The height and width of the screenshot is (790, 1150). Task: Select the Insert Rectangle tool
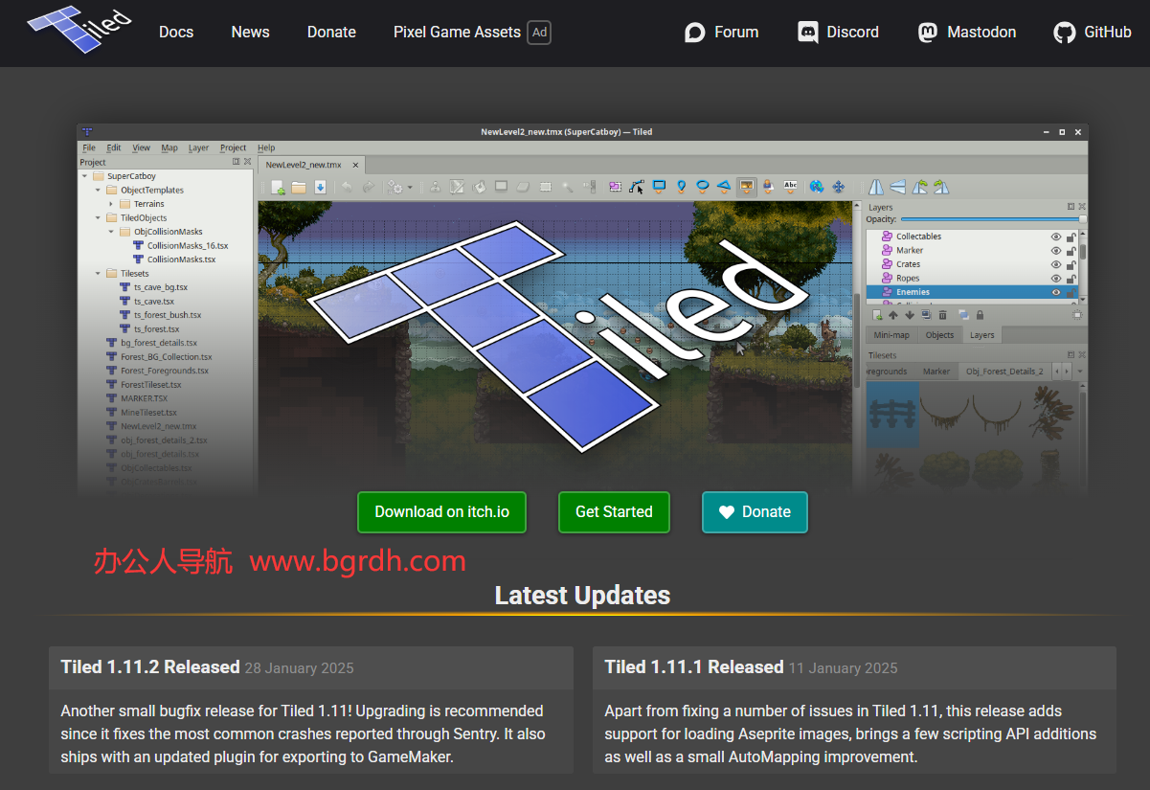(x=659, y=187)
